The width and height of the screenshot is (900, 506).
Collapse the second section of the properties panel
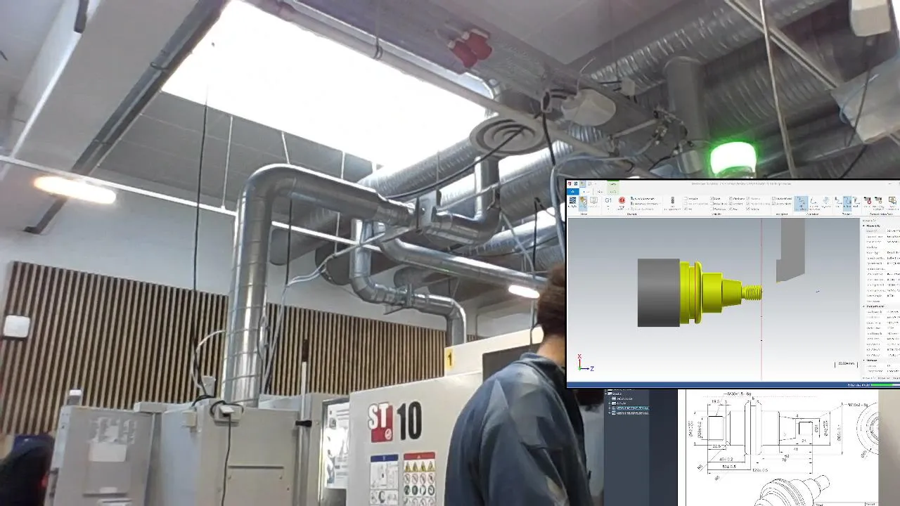click(863, 306)
